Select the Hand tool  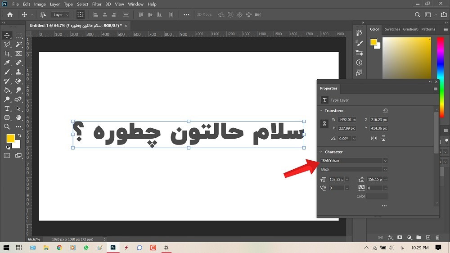[18, 118]
